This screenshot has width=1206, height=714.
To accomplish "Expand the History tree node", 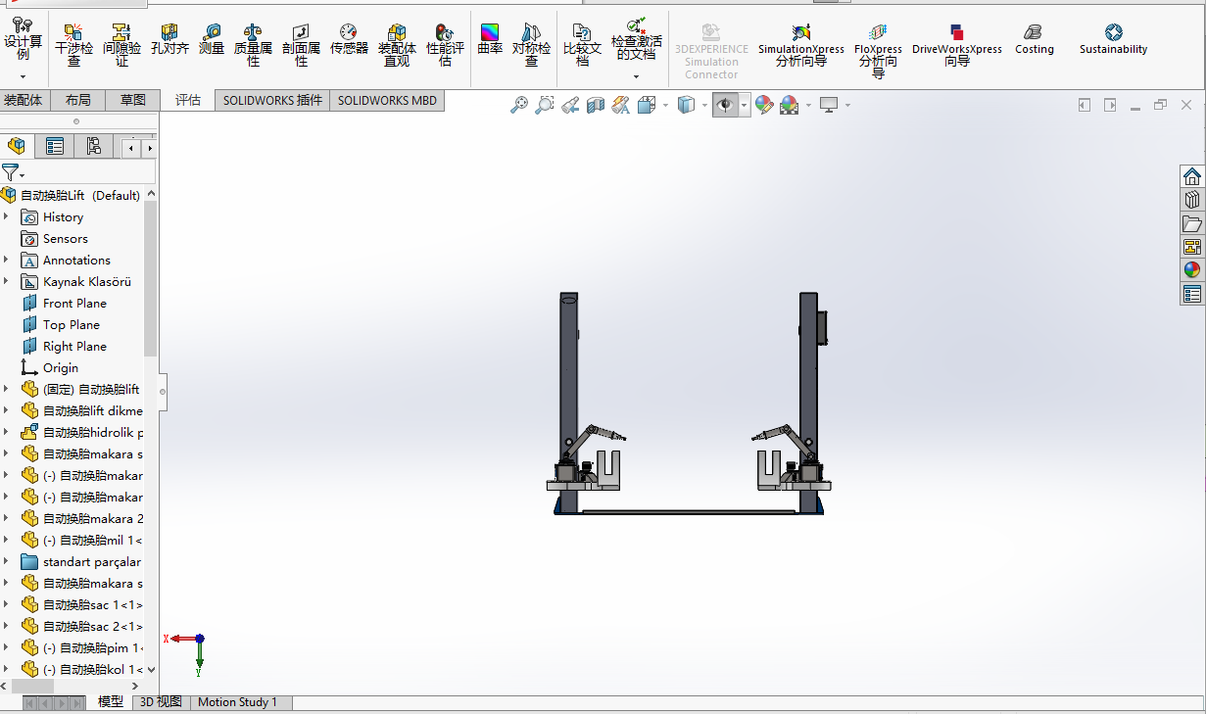I will tap(6, 216).
